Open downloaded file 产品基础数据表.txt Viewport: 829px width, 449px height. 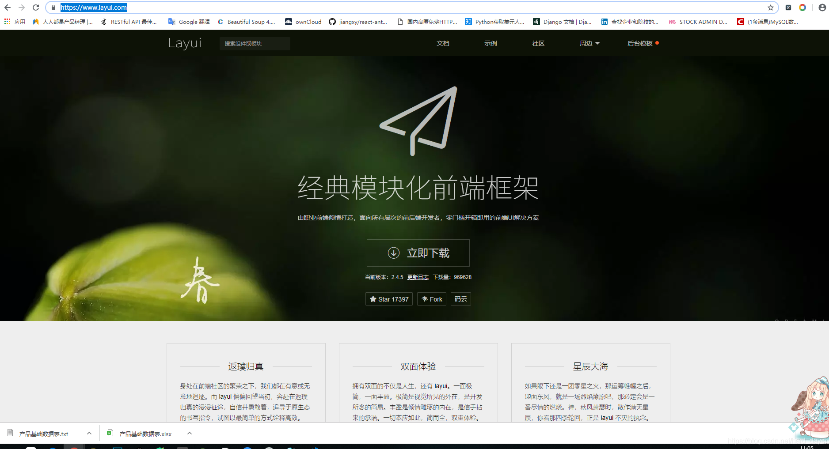[43, 434]
